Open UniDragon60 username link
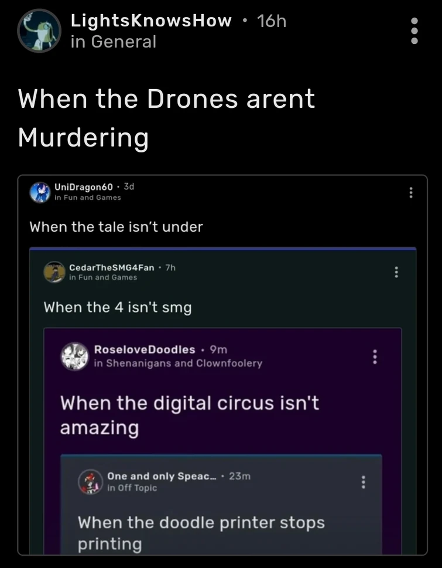Screen dimensions: 442x568 click(x=83, y=186)
